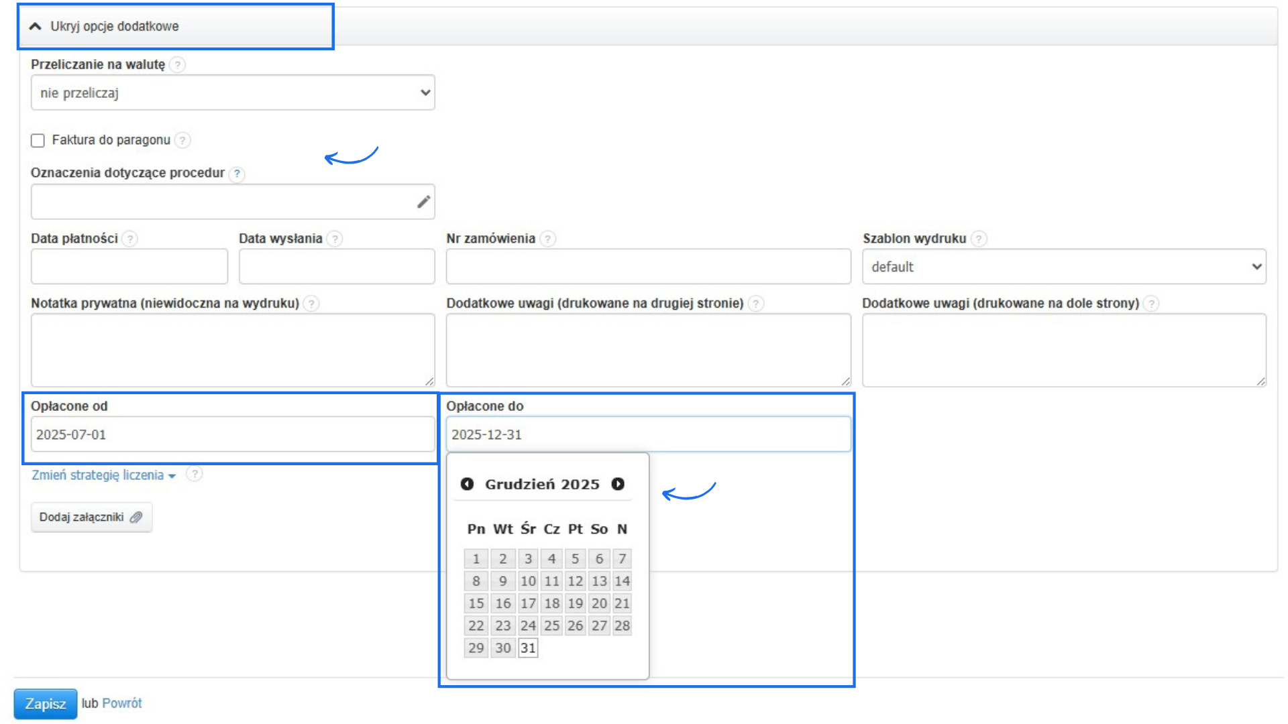
Task: Open Przeliczanie na walutę dropdown
Action: 232,93
